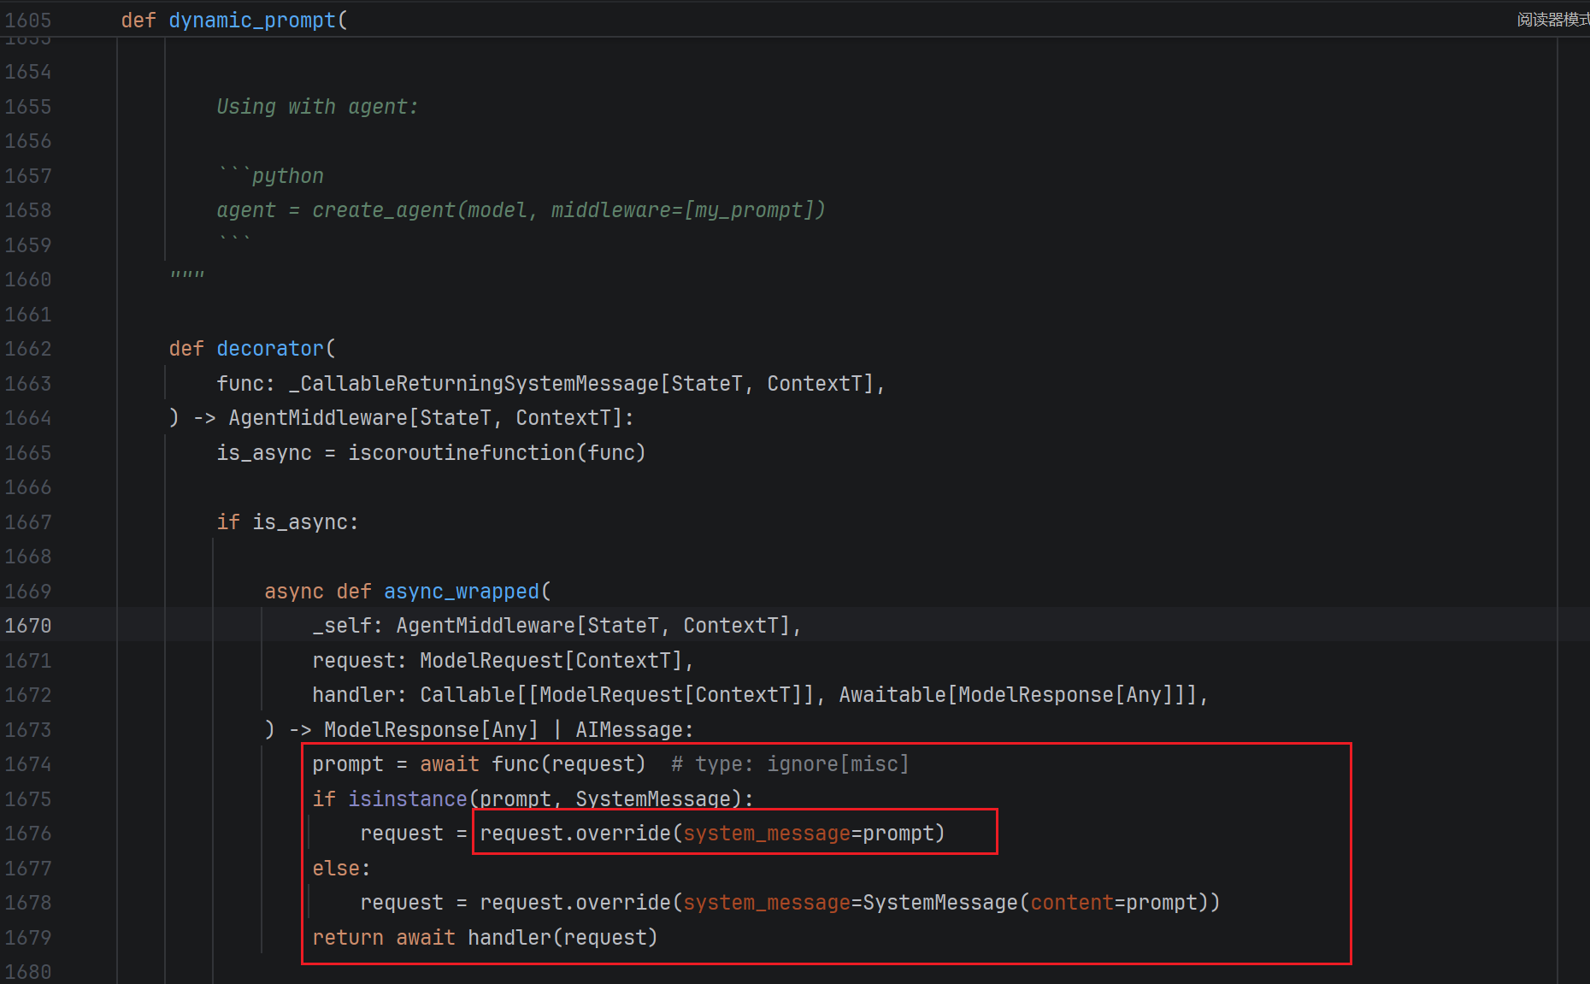
Task: Click the 'else:' keyword on line 1677
Action: [341, 869]
